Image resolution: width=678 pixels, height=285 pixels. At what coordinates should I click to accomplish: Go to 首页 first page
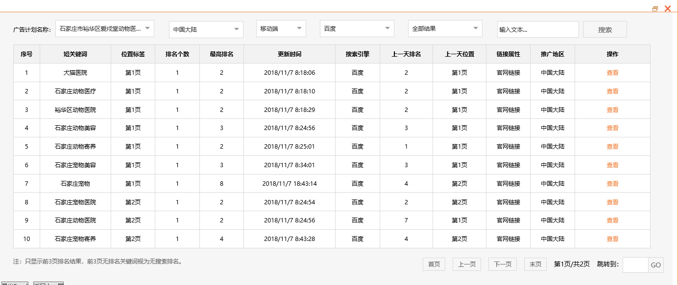434,263
